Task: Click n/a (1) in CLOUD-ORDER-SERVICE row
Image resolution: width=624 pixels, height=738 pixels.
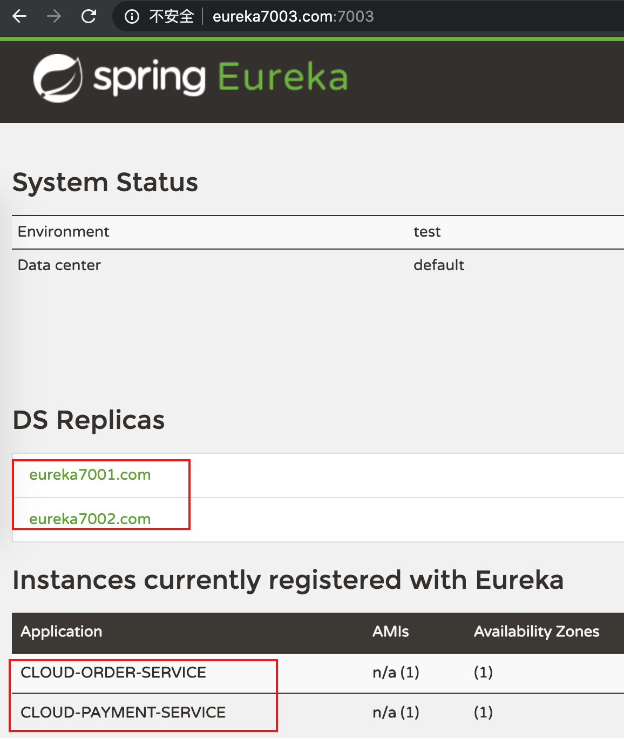Action: coord(396,673)
